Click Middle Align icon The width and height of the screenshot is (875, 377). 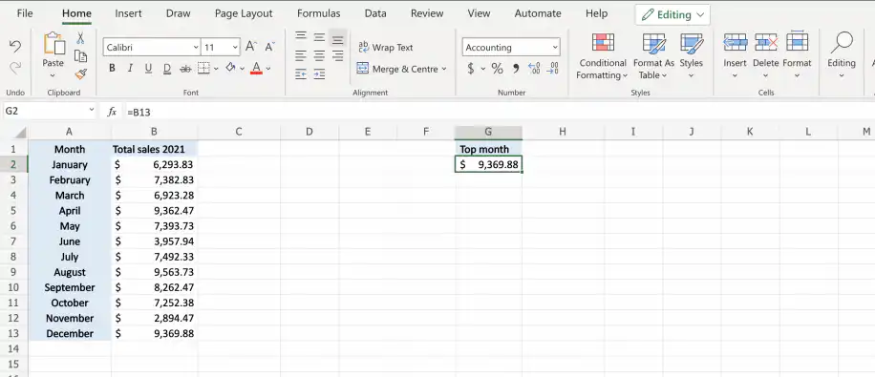(319, 37)
